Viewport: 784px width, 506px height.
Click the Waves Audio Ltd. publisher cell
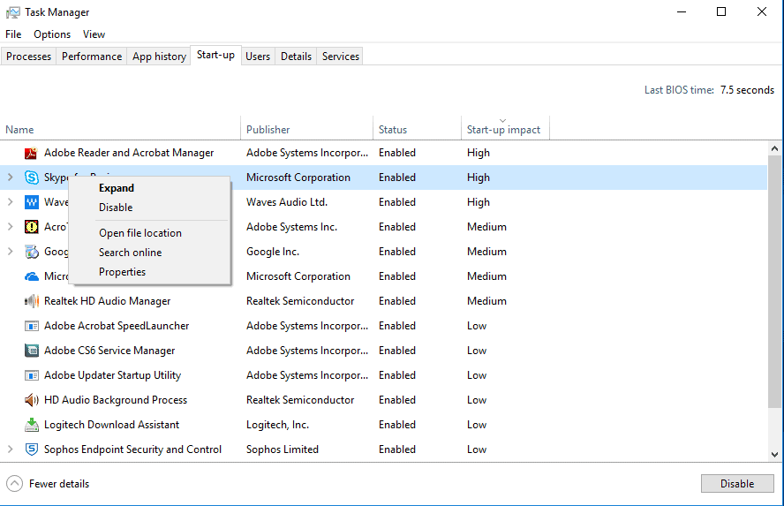[287, 202]
